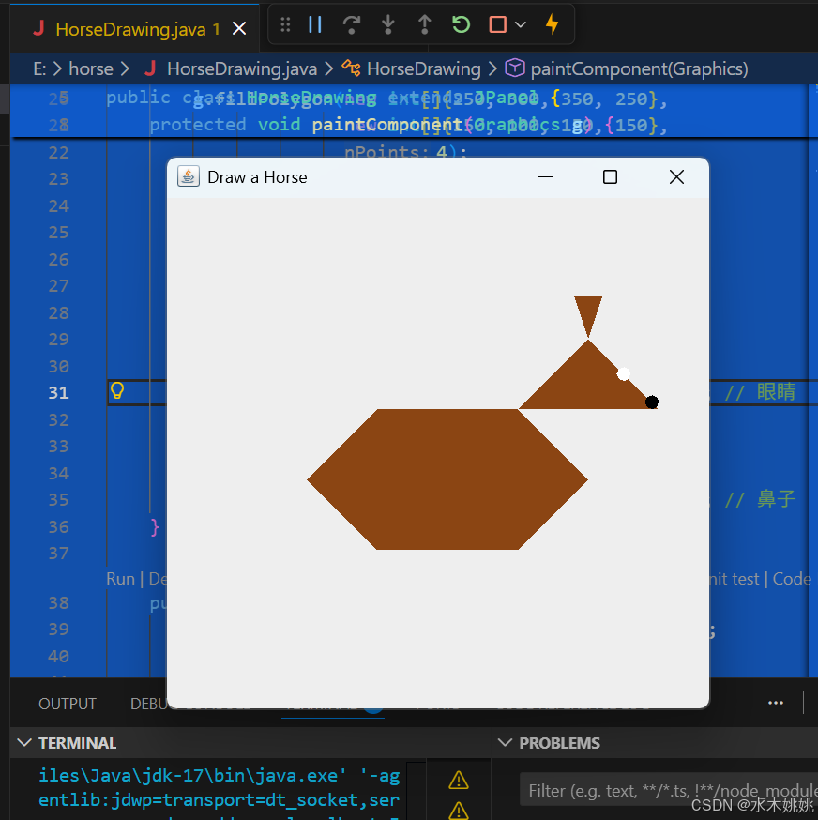Click the Step Out debug icon
This screenshot has width=818, height=820.
tap(425, 24)
